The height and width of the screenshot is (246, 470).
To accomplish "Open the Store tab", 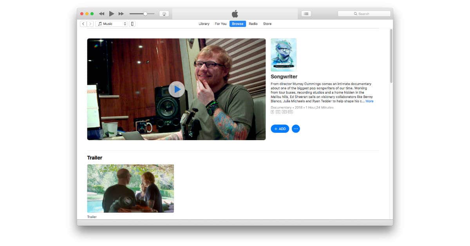I will point(267,24).
